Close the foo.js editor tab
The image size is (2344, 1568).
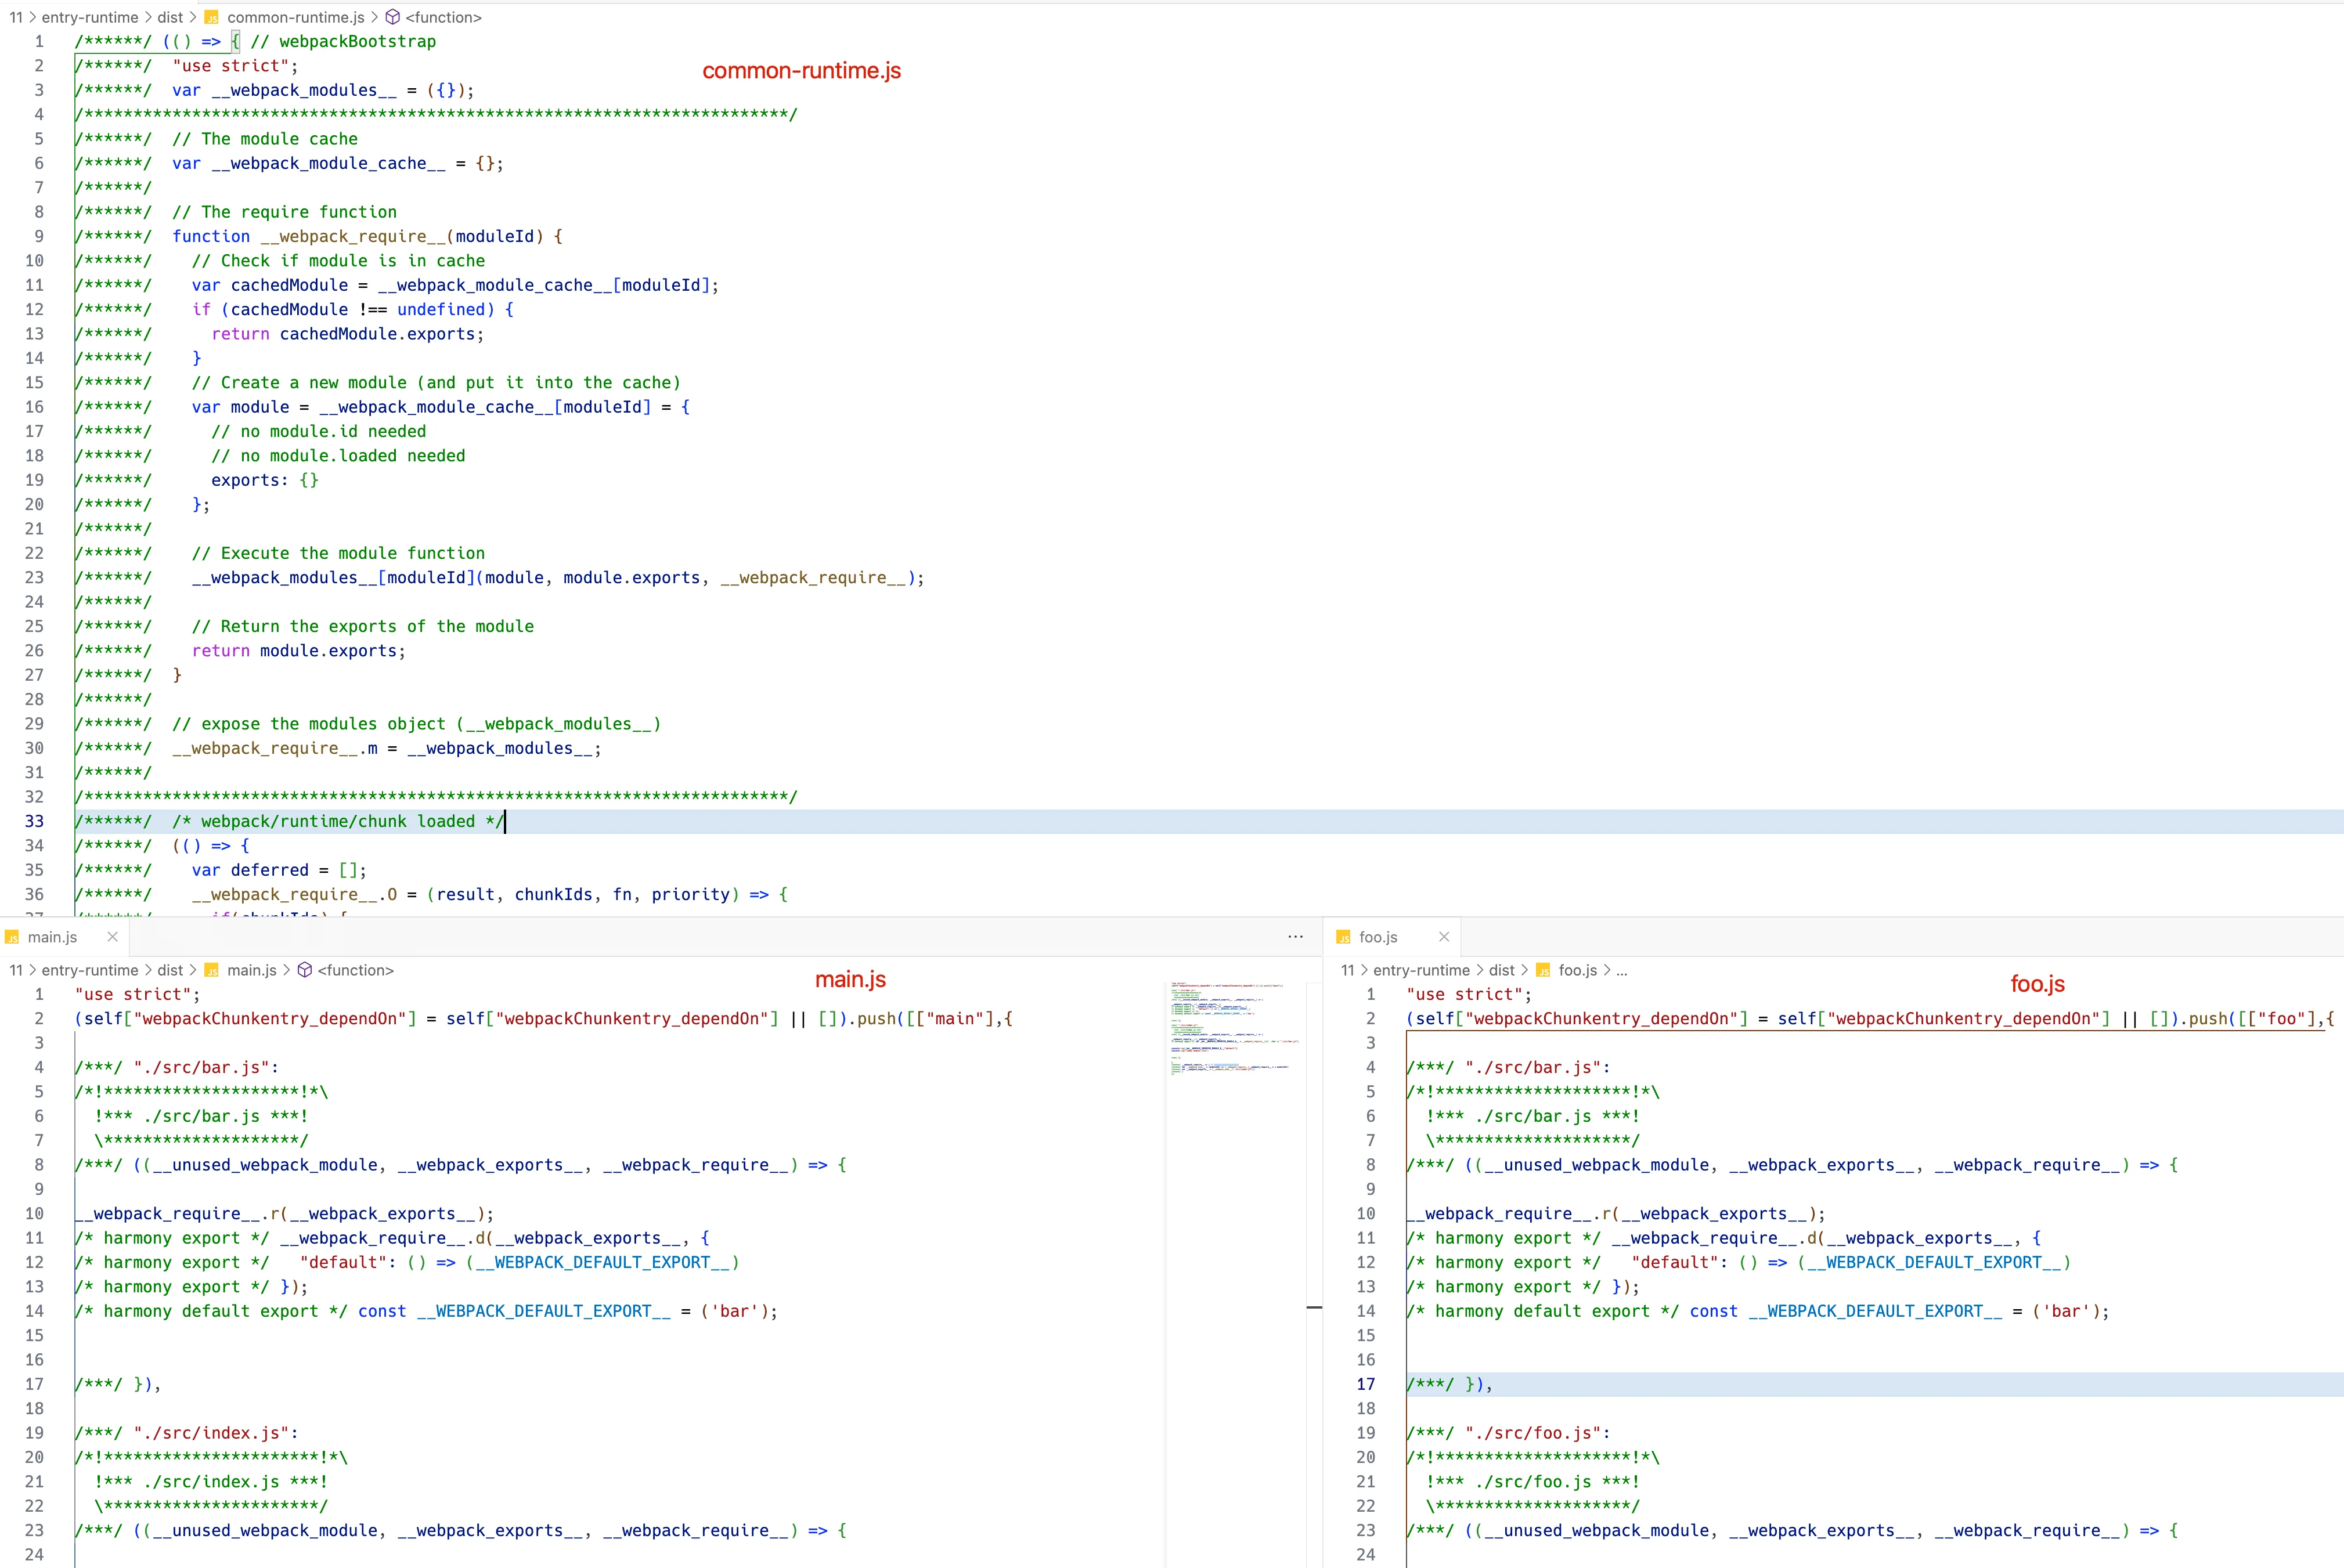point(1444,937)
